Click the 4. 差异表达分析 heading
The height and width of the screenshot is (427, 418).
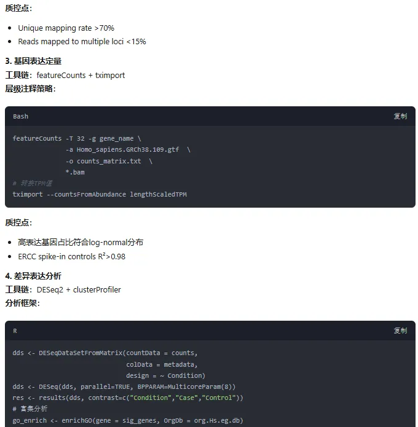point(33,276)
